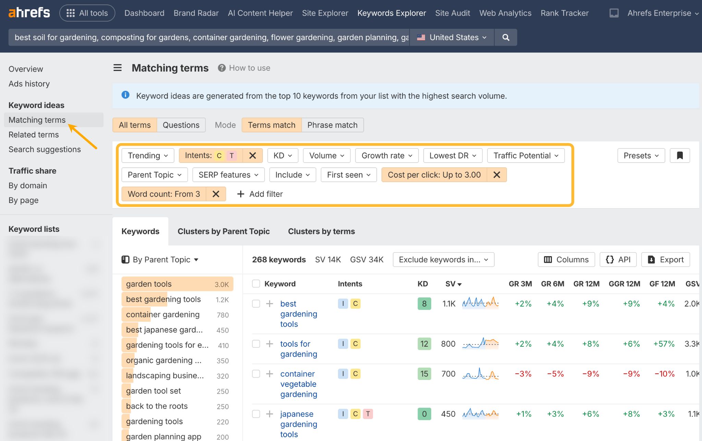Click the info icon on the keyword ideas banner
Image resolution: width=702 pixels, height=441 pixels.
point(125,96)
